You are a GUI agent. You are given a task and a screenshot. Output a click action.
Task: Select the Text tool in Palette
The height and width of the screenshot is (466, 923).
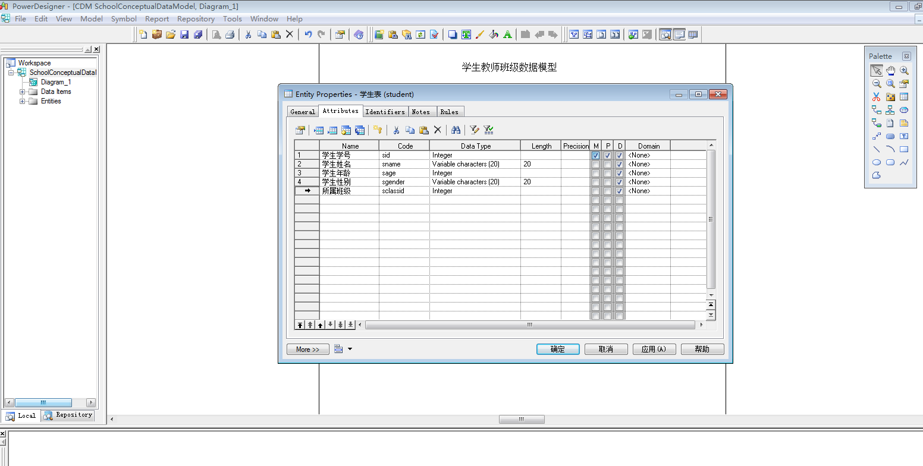point(904,136)
